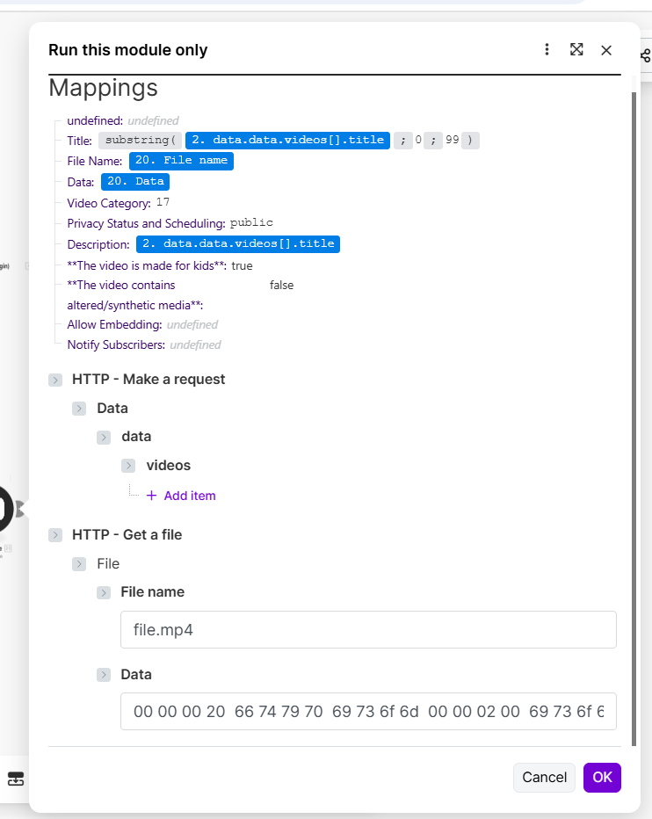Confirm with the OK button

pyautogui.click(x=602, y=777)
